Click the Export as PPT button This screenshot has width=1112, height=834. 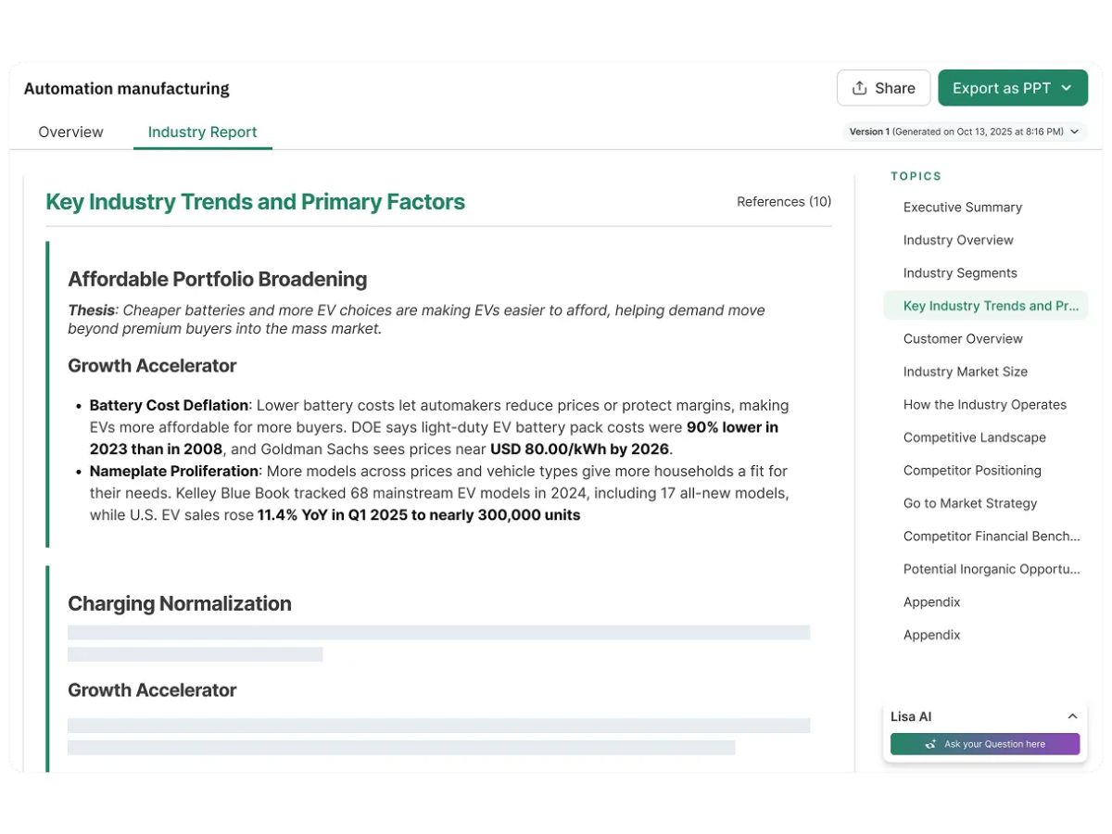[x=1013, y=88]
